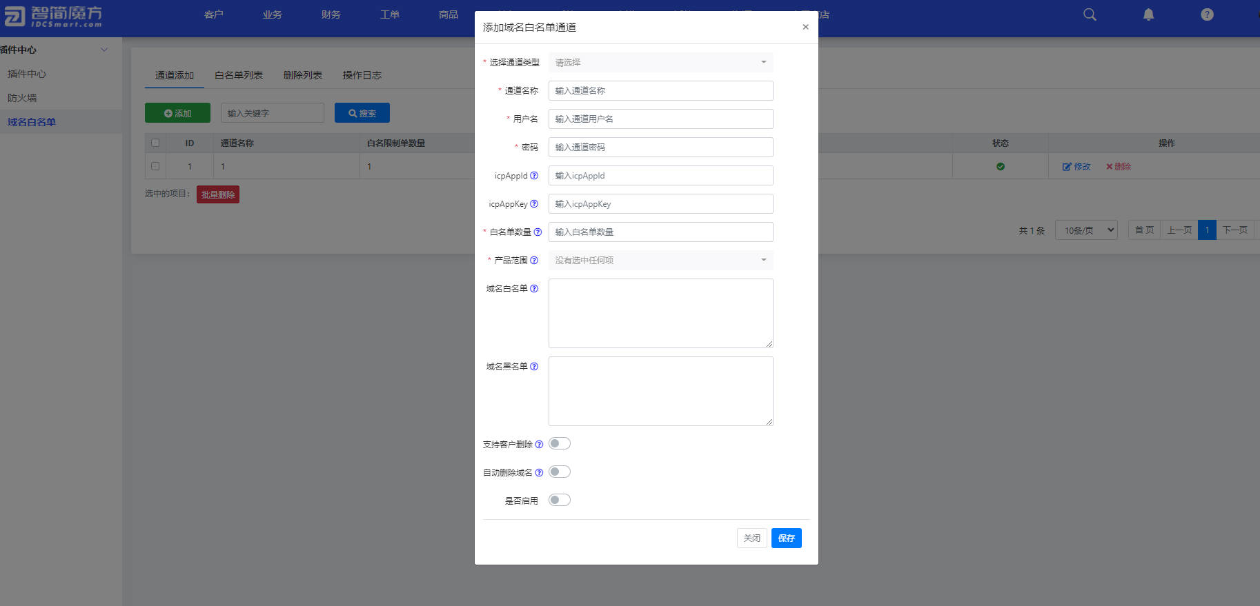The width and height of the screenshot is (1260, 606).
Task: Switch to the 通道添加 tab
Action: (x=175, y=75)
